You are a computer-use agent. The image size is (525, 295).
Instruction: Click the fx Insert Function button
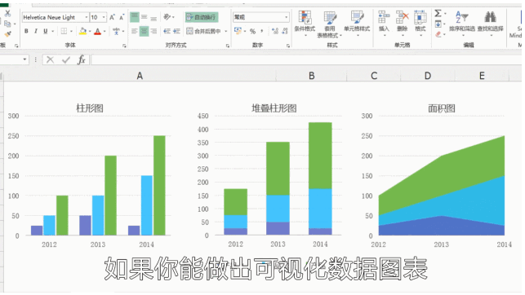(82, 59)
